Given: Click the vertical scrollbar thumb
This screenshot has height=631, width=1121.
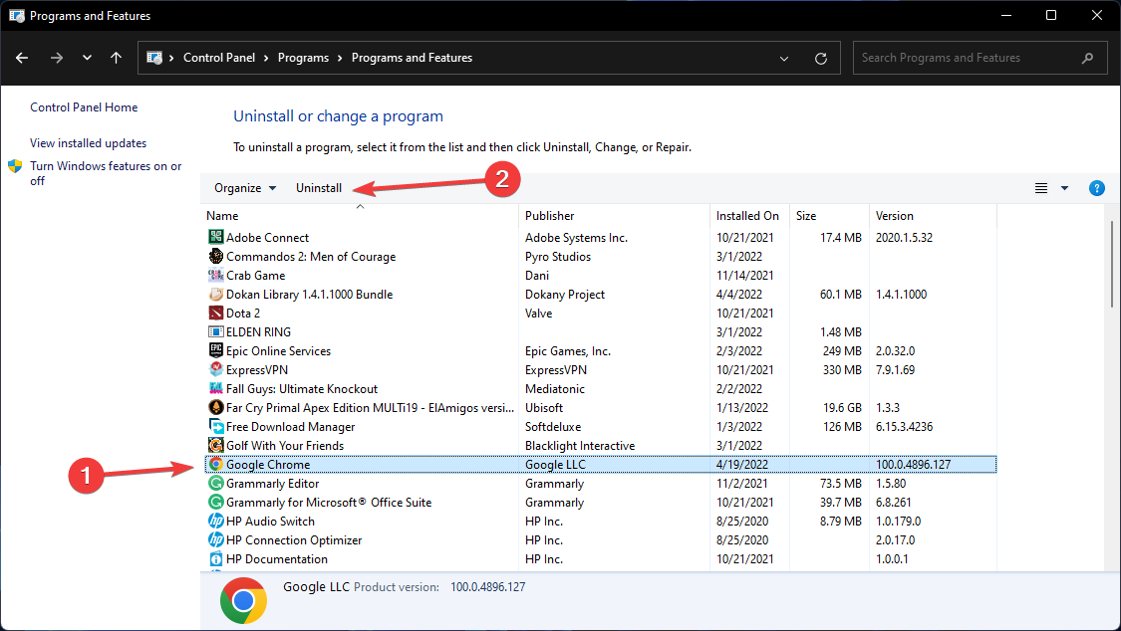Looking at the screenshot, I should pos(1111,264).
